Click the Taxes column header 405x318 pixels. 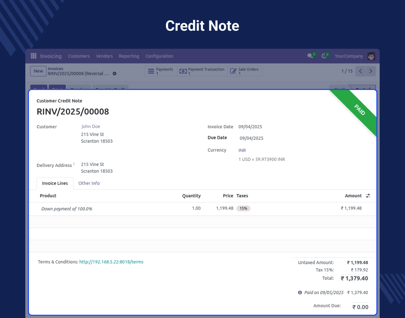click(242, 195)
